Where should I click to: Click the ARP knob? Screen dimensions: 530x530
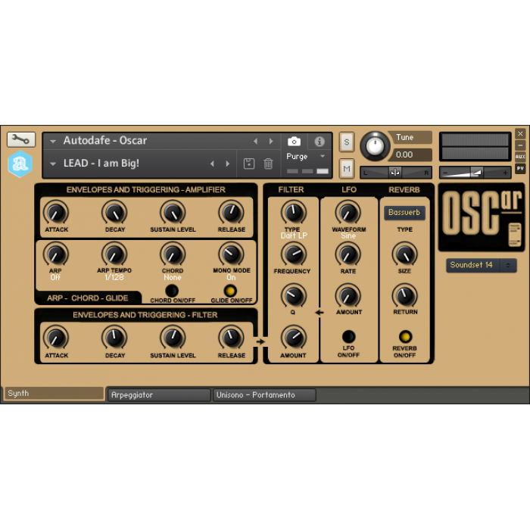(56, 254)
